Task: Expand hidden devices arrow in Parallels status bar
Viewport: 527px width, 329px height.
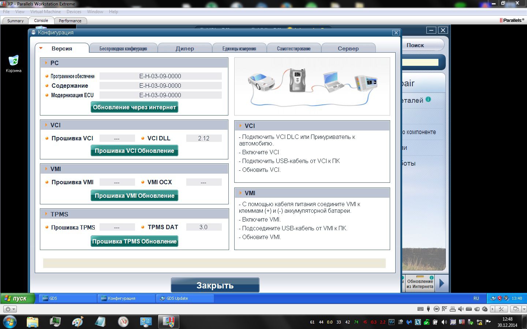Action: coord(492,309)
